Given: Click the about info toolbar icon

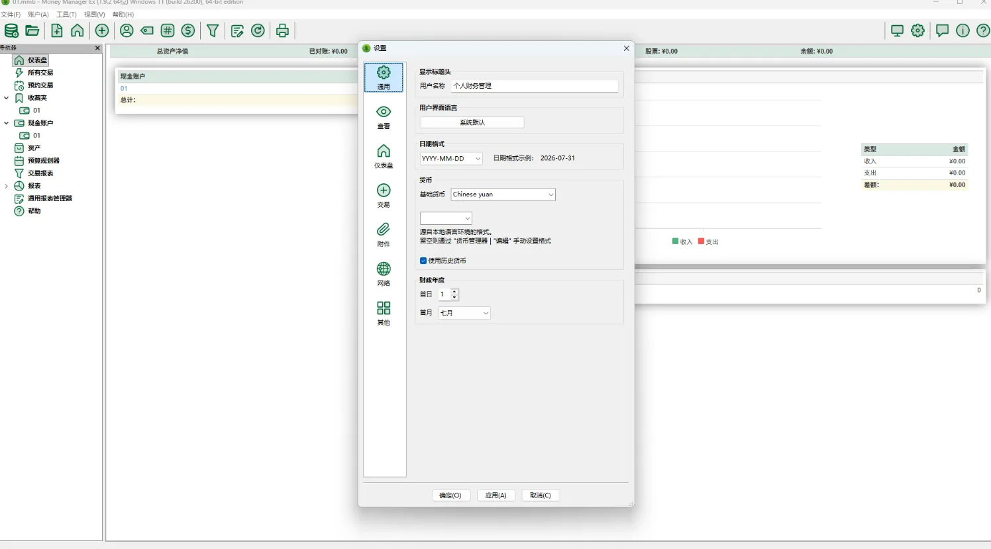Looking at the screenshot, I should tap(963, 30).
